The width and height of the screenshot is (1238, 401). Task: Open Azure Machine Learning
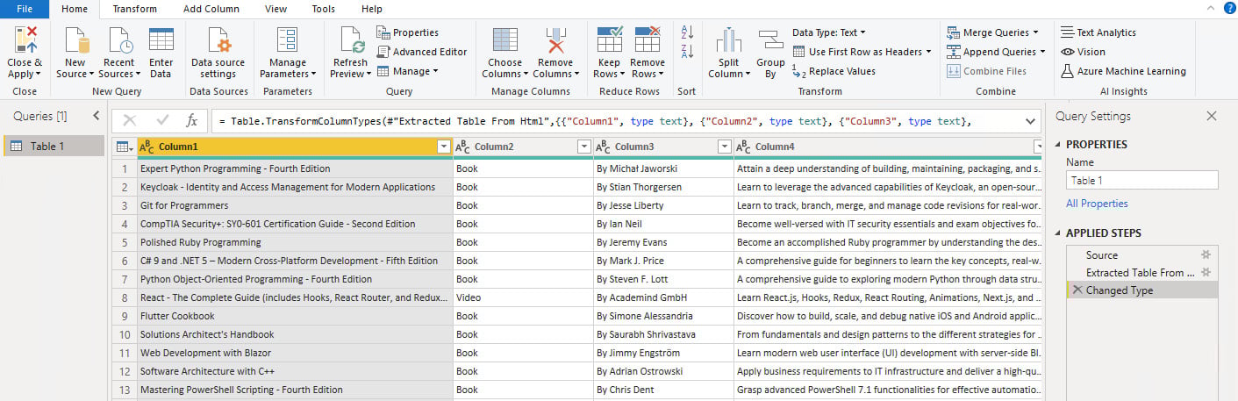[x=1123, y=71]
